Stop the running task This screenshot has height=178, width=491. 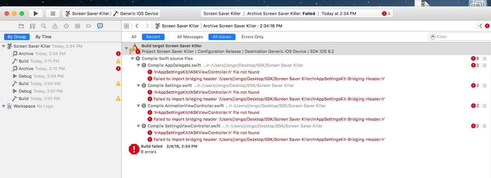pos(53,13)
